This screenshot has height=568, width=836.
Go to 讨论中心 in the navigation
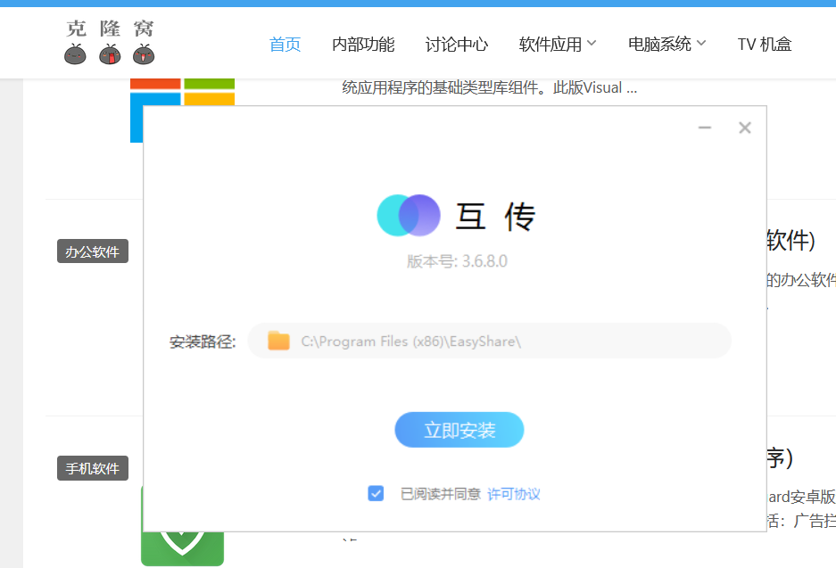click(457, 45)
